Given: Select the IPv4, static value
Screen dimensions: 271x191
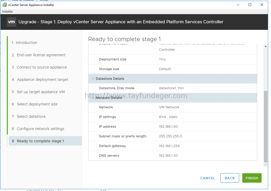Looking at the screenshot, I should click(168, 117).
